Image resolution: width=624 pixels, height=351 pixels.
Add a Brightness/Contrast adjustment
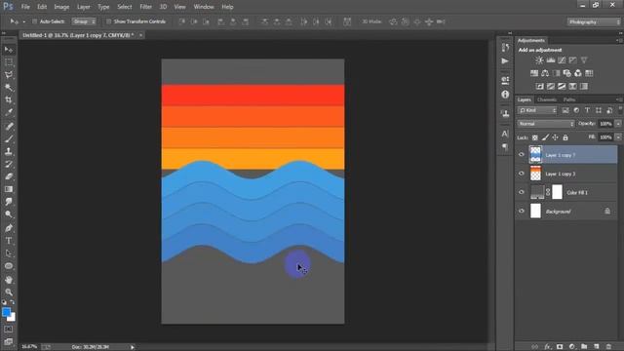(539, 60)
